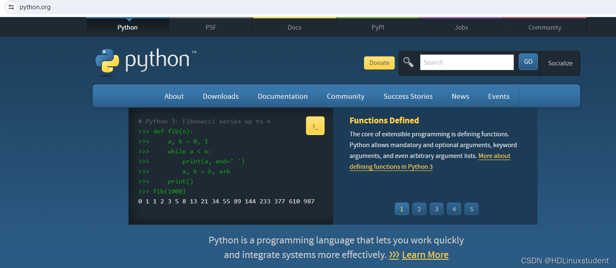The width and height of the screenshot is (616, 268).
Task: Switch to the Docs top tab
Action: point(295,27)
